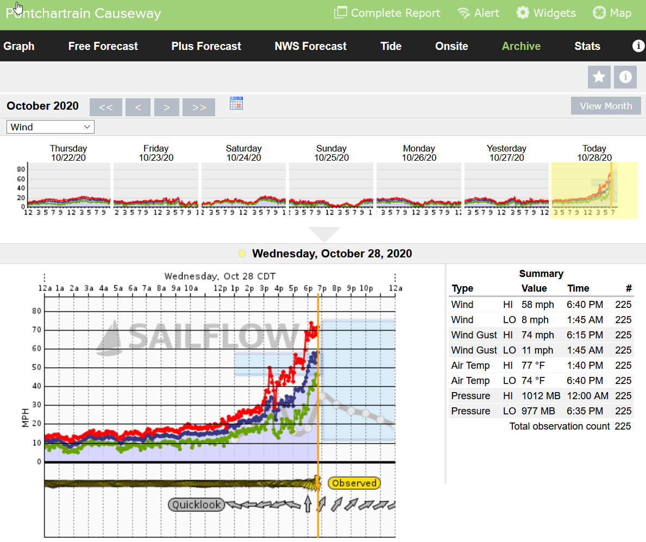Image resolution: width=646 pixels, height=542 pixels.
Task: Click the Observed yellow label
Action: pyautogui.click(x=354, y=483)
